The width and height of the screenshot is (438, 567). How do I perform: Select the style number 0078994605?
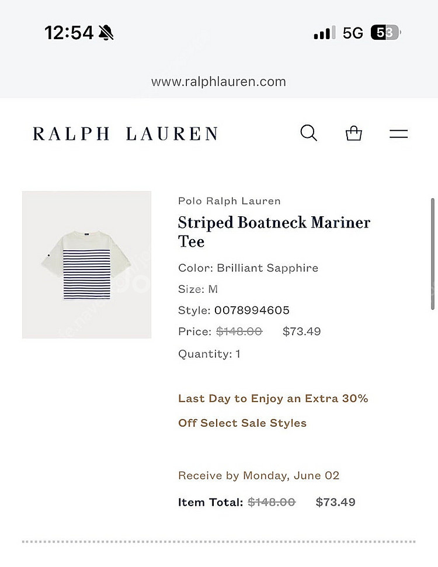pyautogui.click(x=252, y=310)
